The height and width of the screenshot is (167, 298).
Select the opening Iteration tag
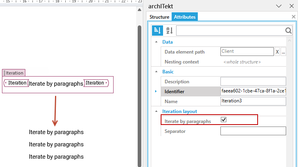16,83
